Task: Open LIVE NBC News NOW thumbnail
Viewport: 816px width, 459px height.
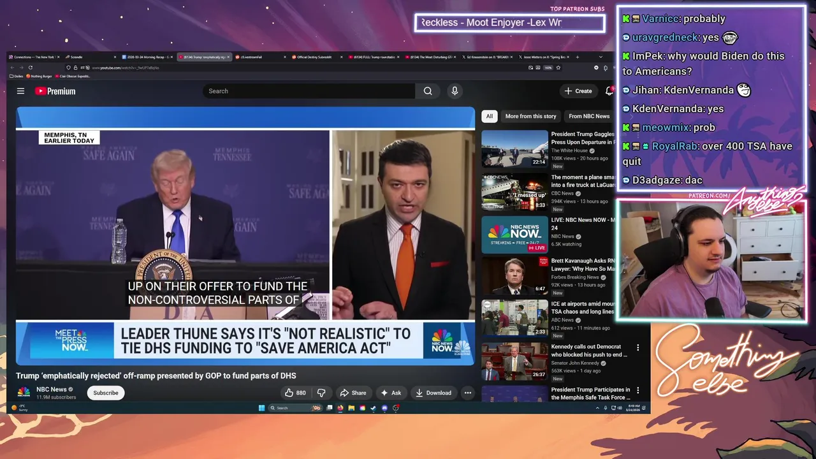Action: 514,234
